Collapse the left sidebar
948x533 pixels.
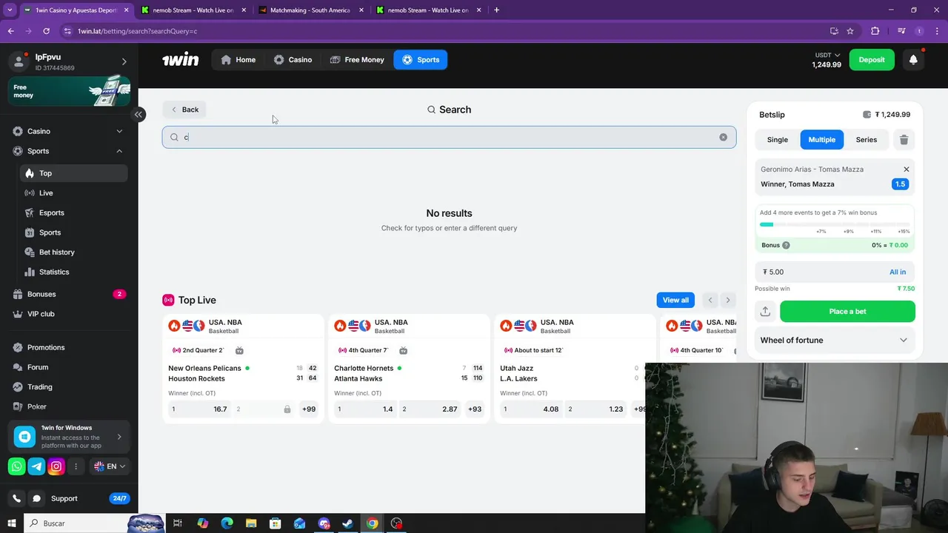tap(138, 114)
